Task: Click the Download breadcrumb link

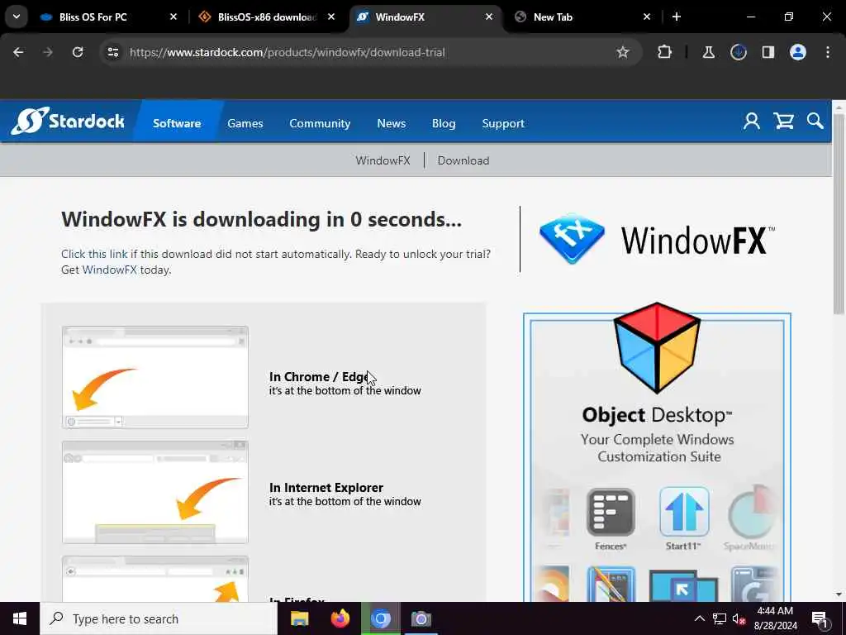Action: pyautogui.click(x=463, y=160)
